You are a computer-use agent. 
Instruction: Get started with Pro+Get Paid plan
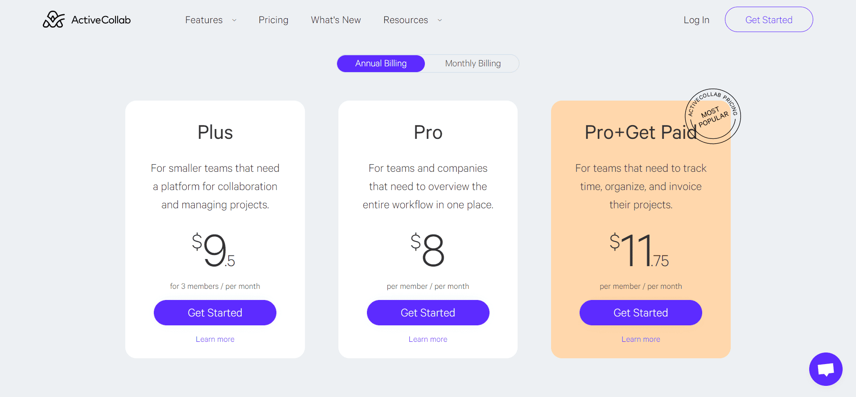click(x=641, y=312)
